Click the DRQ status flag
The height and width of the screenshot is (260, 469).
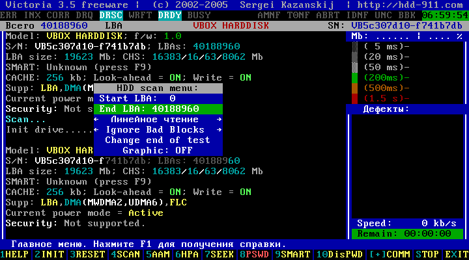click(85, 15)
